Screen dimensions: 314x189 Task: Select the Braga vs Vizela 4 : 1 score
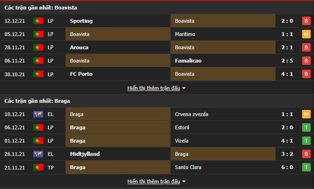tap(287, 141)
